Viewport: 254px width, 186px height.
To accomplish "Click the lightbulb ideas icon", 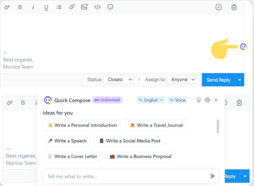I will (199, 100).
